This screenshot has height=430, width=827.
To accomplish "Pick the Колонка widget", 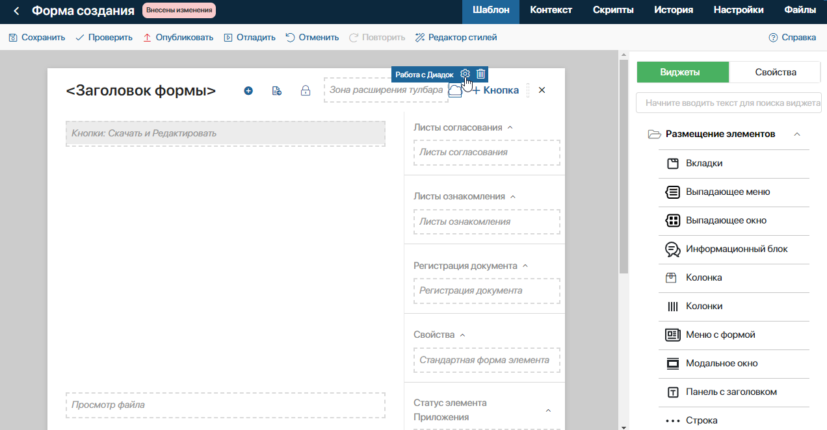I will point(734,278).
